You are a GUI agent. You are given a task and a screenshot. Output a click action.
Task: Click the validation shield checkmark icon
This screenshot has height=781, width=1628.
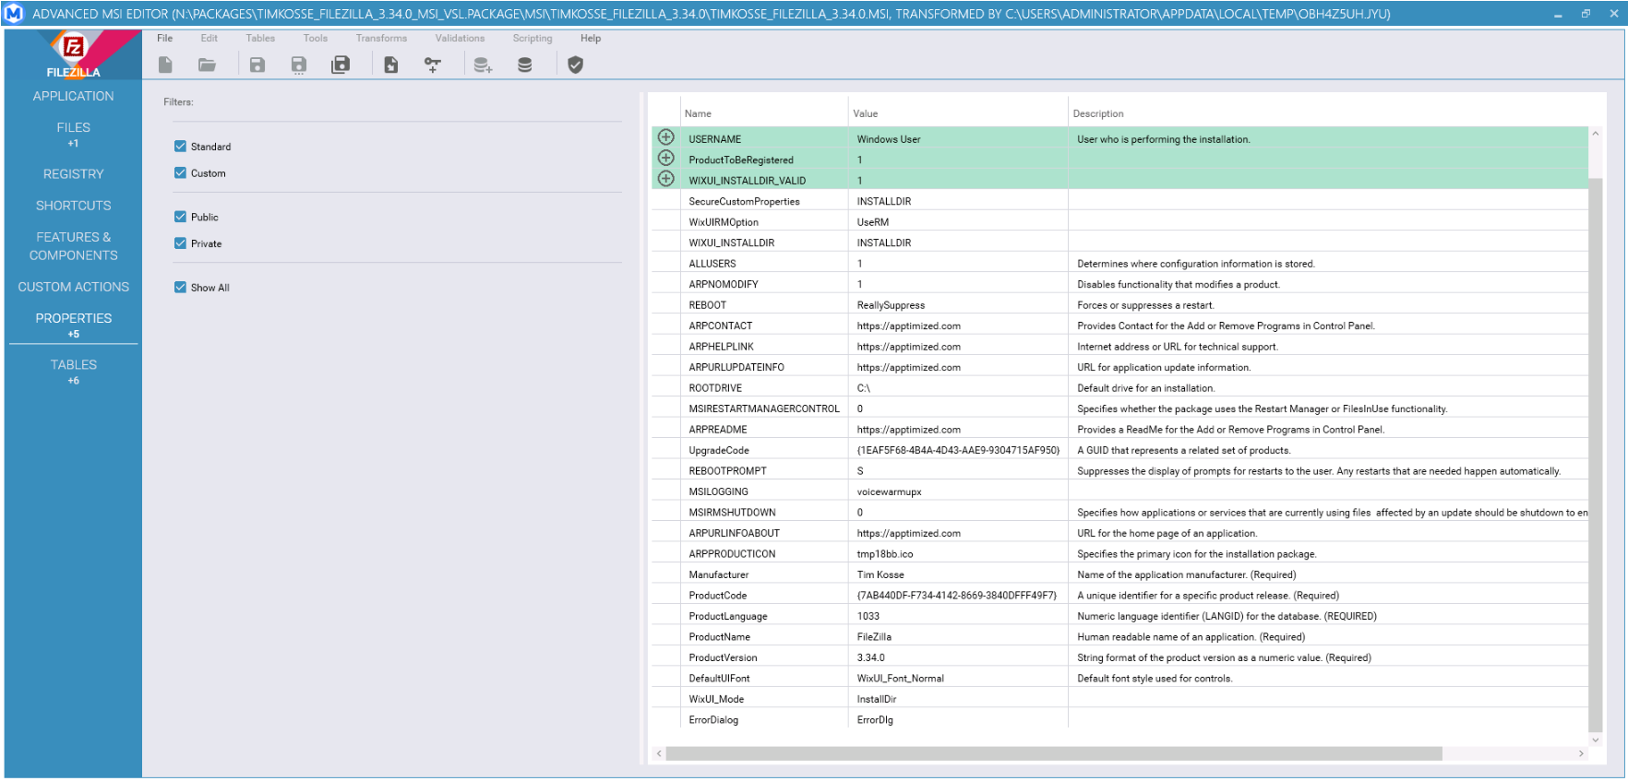click(575, 65)
